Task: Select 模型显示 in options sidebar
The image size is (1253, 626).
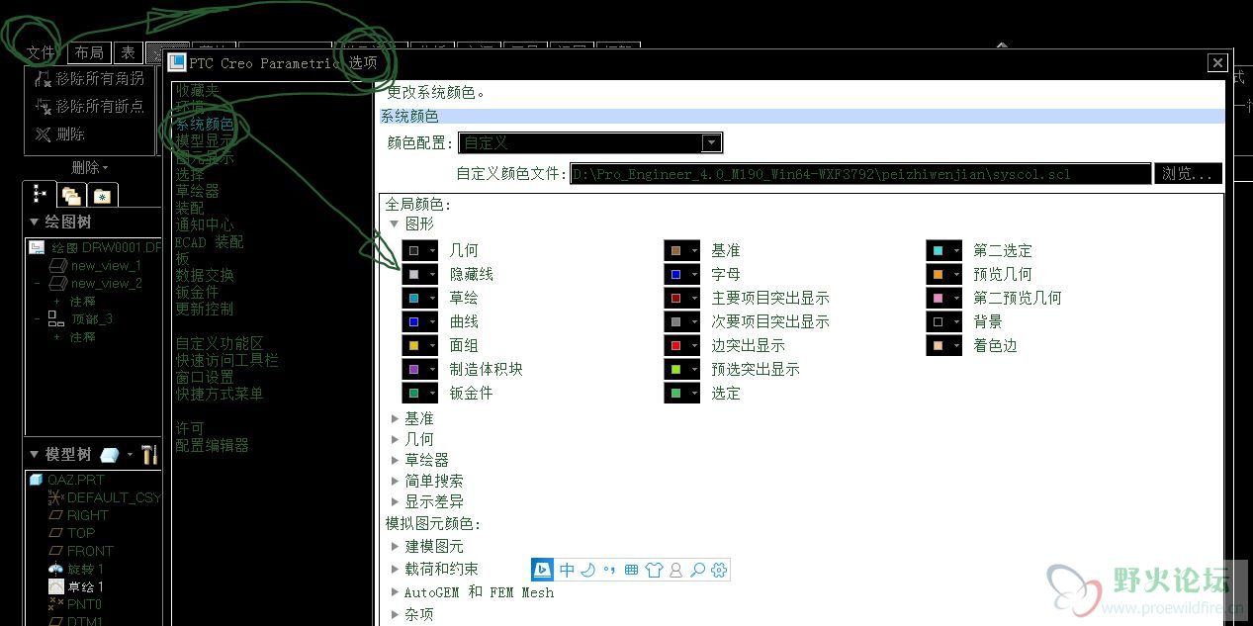Action: click(205, 140)
